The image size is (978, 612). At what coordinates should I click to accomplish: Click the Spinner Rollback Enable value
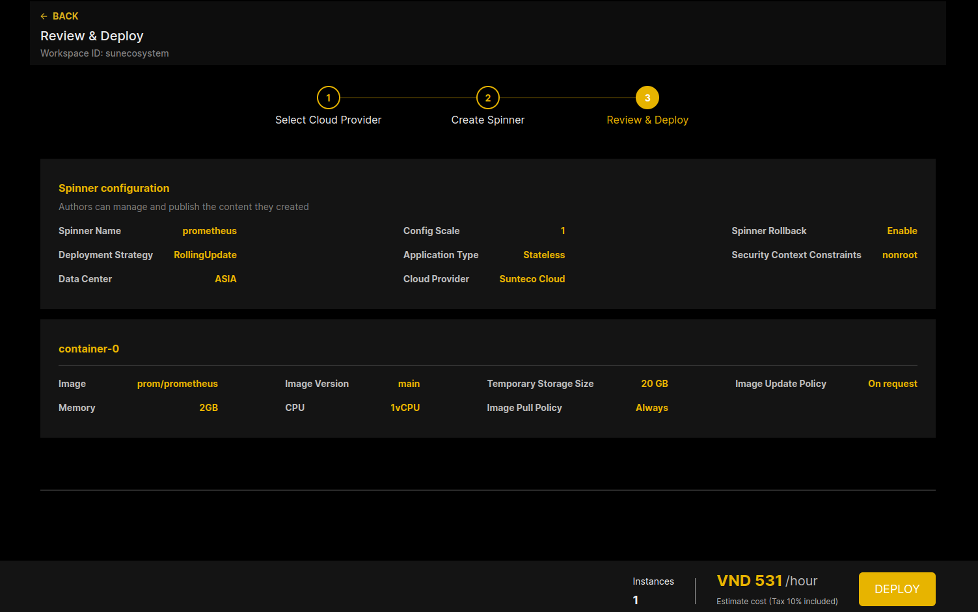[902, 231]
